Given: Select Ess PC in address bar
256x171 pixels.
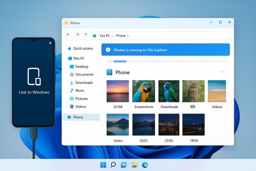Looking at the screenshot, I should click(x=105, y=36).
